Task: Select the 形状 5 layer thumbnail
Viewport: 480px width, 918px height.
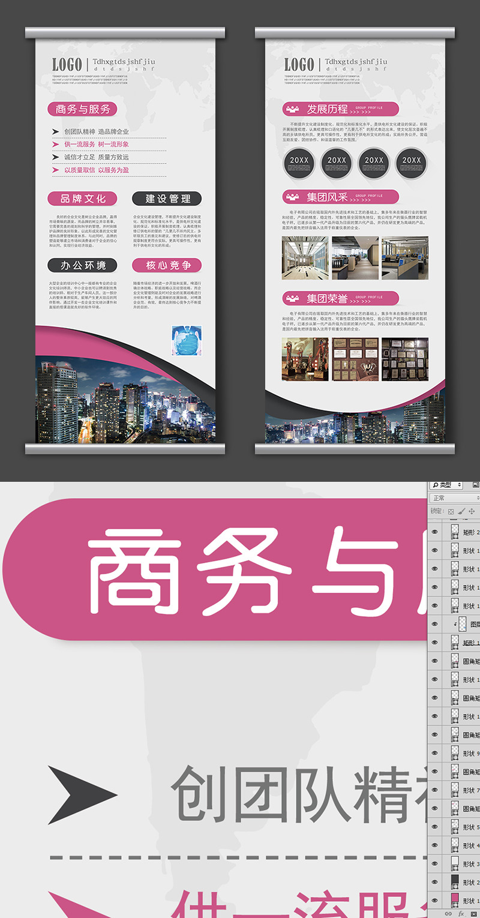Action: coord(455,827)
